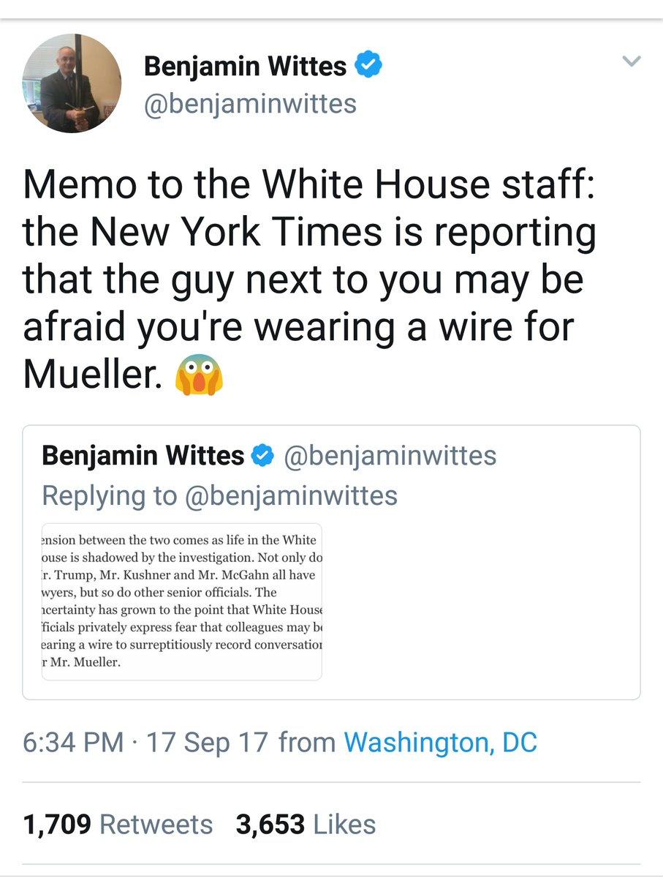Click the word "Mueller." ending the tweet text
This screenshot has height=878, width=663.
(91, 375)
